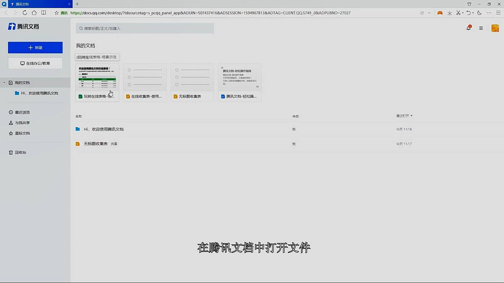Click the 腾讯文档 logo
This screenshot has height=283, width=504.
tap(24, 26)
